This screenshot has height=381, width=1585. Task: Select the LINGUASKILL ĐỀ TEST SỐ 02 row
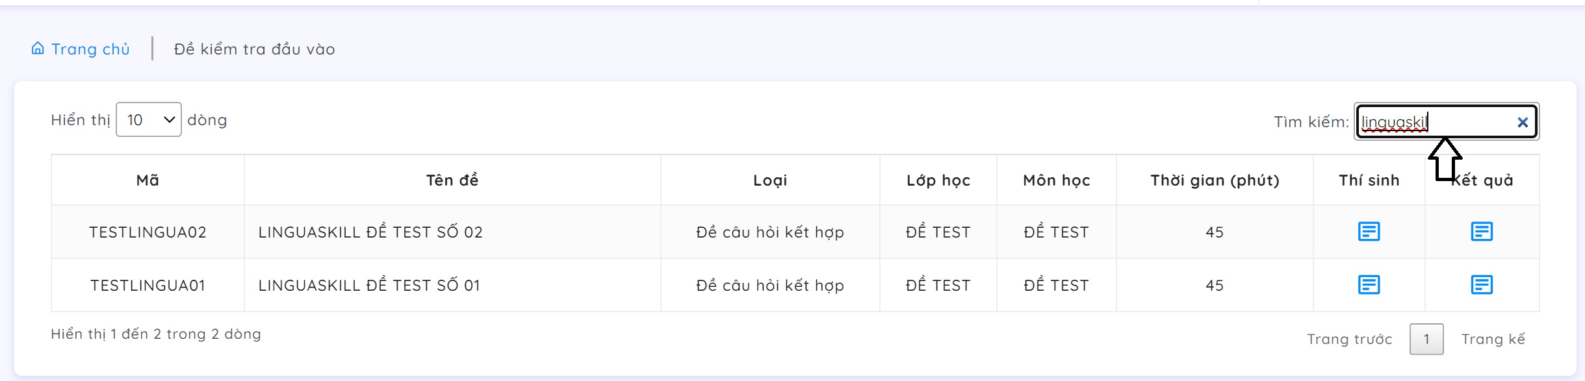(370, 232)
